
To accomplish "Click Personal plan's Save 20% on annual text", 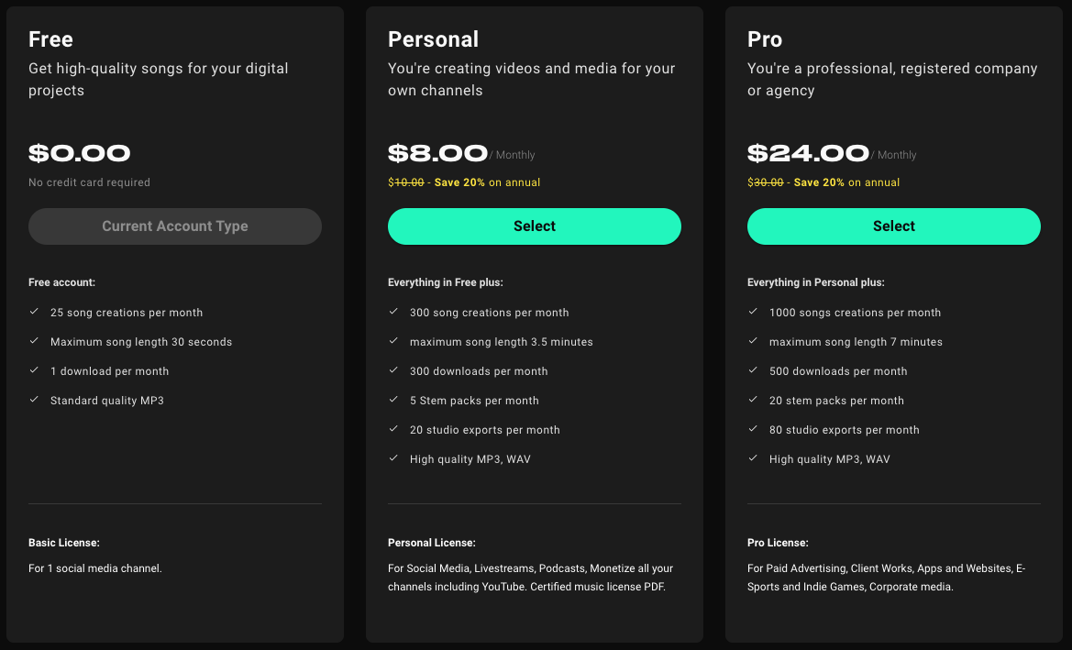I will 487,182.
